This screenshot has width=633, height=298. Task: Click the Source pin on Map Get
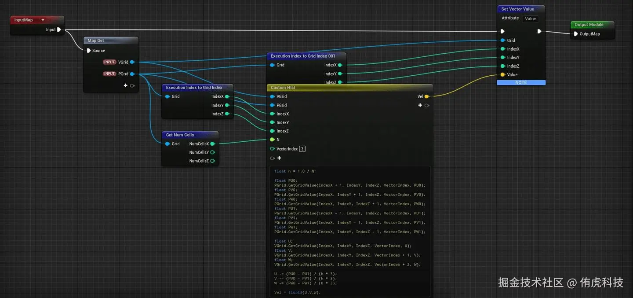(89, 51)
